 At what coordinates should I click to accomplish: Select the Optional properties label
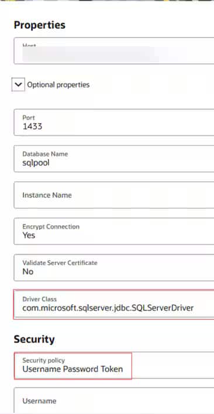click(x=58, y=85)
